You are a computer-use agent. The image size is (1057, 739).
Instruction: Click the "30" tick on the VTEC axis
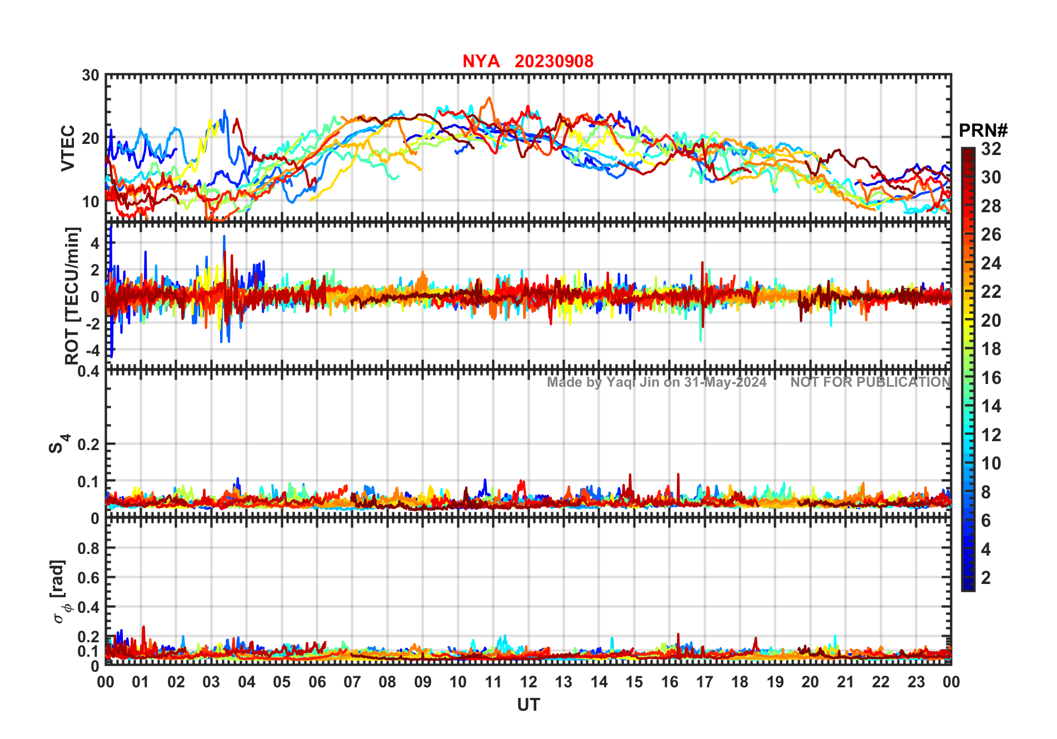(x=91, y=76)
